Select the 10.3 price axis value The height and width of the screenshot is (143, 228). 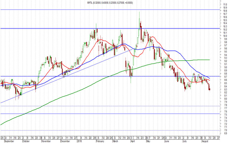click(225, 27)
